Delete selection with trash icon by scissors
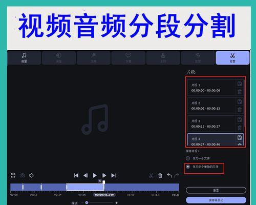The image size is (256, 205). (x=160, y=176)
